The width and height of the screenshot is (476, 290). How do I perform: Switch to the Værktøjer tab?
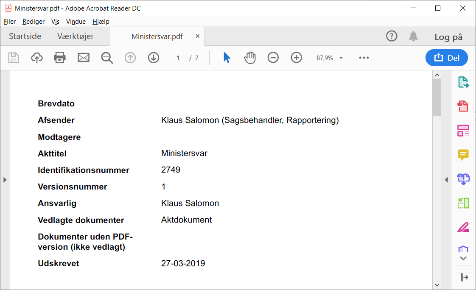[76, 36]
